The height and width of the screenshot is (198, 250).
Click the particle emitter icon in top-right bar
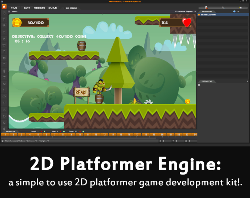tap(206, 8)
